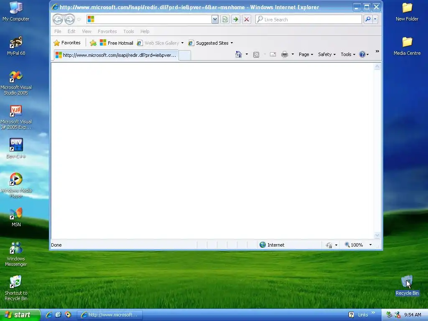Select the microsoft.com redir.dll tab
This screenshot has width=428, height=321.
point(116,55)
